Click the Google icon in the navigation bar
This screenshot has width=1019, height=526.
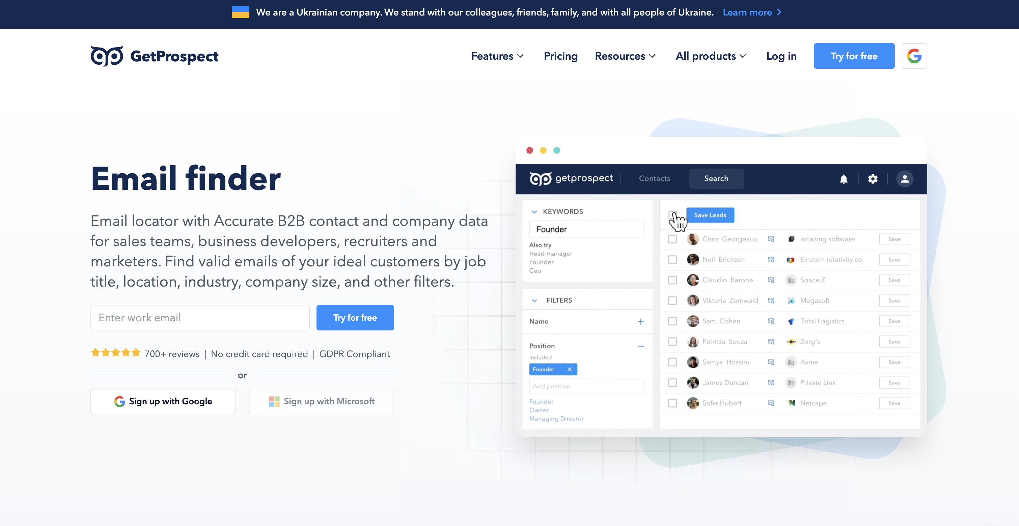[914, 56]
